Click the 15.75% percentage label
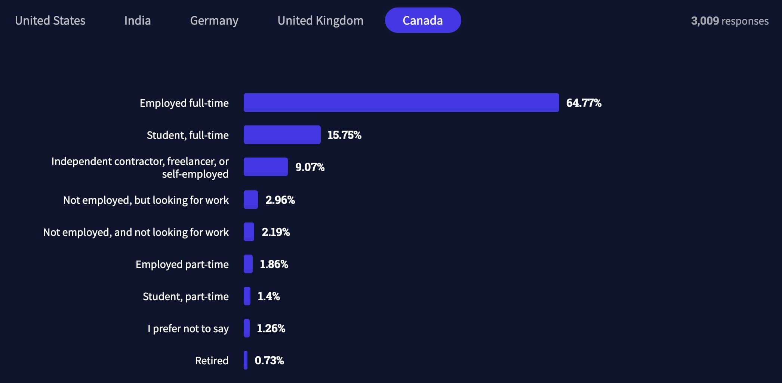This screenshot has height=383, width=782. (x=344, y=135)
